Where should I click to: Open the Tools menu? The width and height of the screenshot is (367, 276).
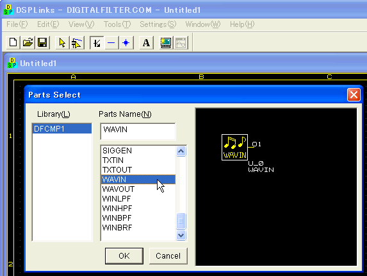(x=117, y=24)
